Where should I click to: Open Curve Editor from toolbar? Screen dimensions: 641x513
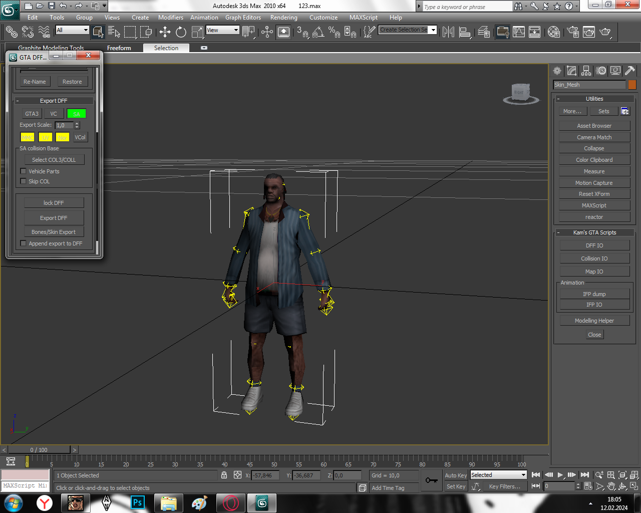coord(519,32)
